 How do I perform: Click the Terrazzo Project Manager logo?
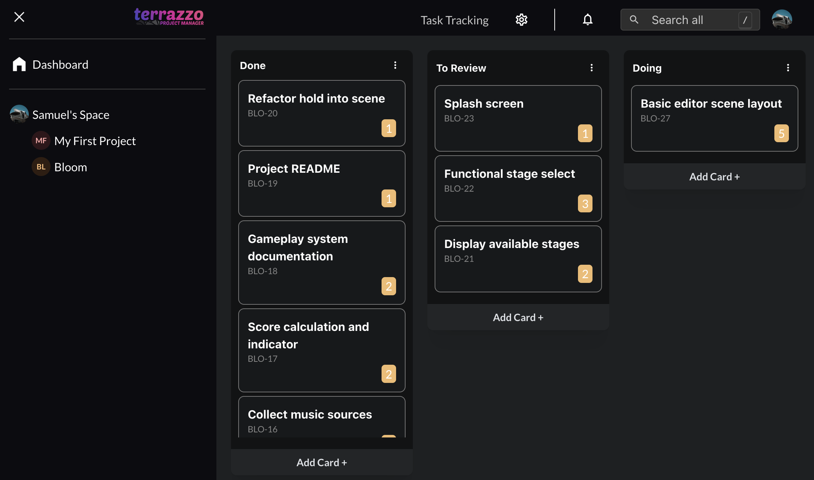[169, 17]
